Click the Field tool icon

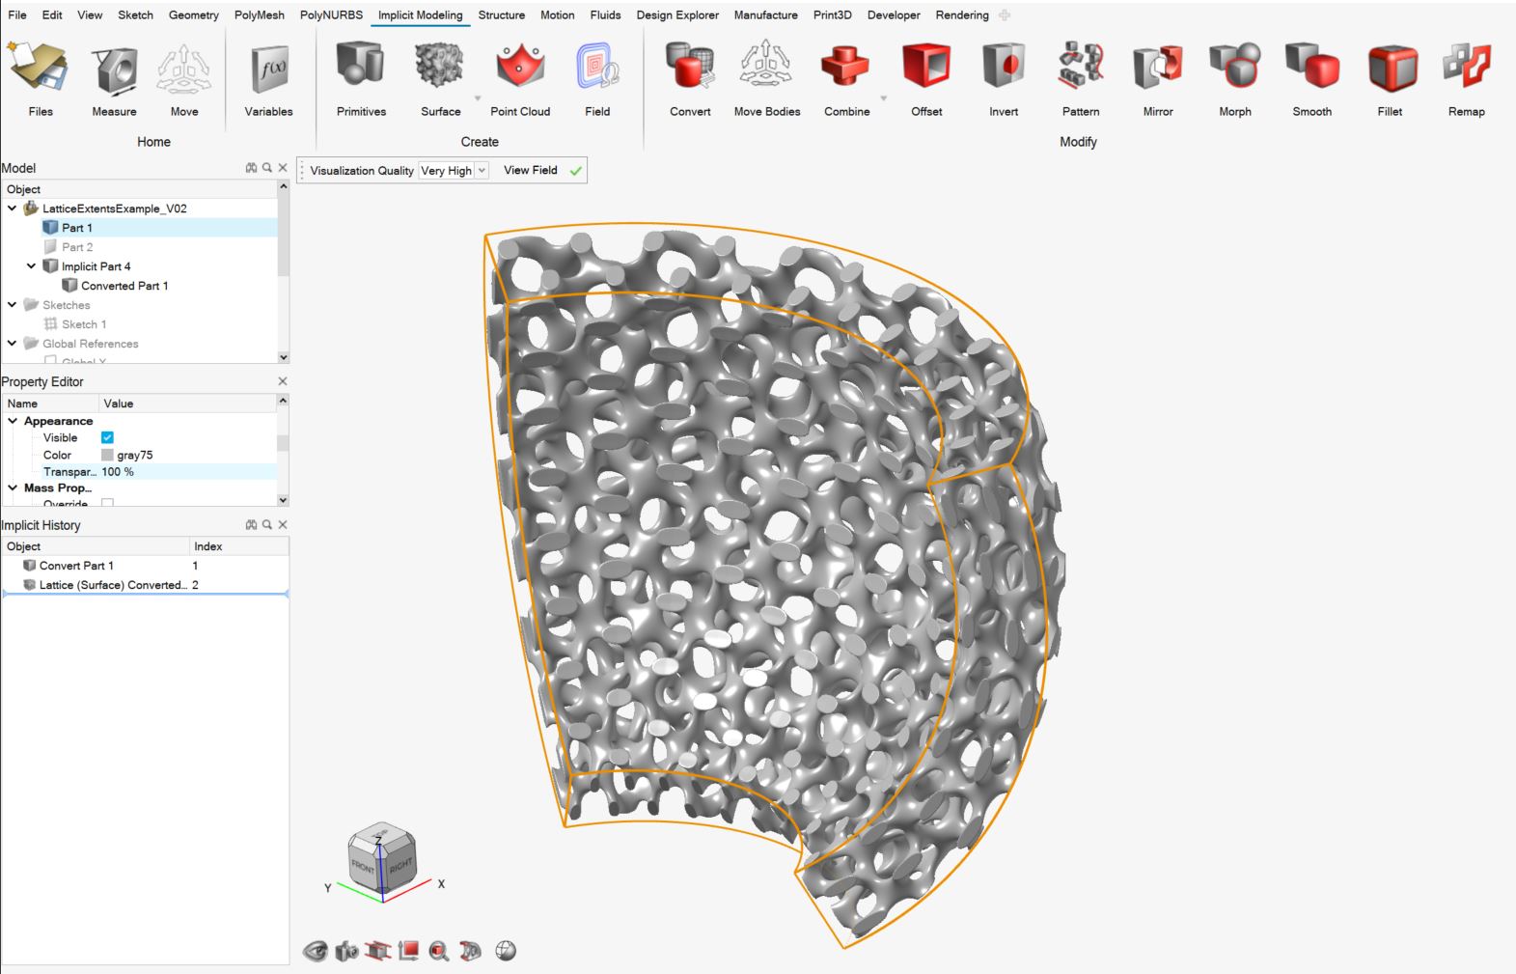coord(597,66)
